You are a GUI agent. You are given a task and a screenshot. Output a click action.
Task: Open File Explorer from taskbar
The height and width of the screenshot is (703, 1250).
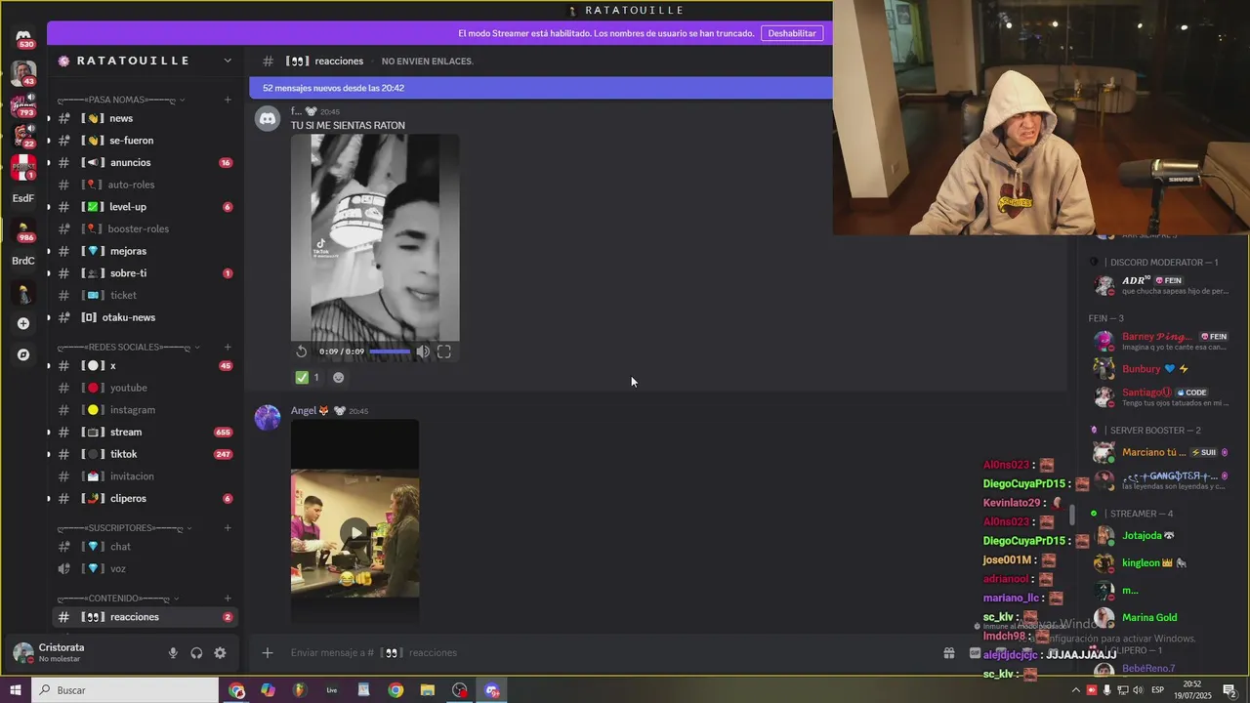click(428, 690)
